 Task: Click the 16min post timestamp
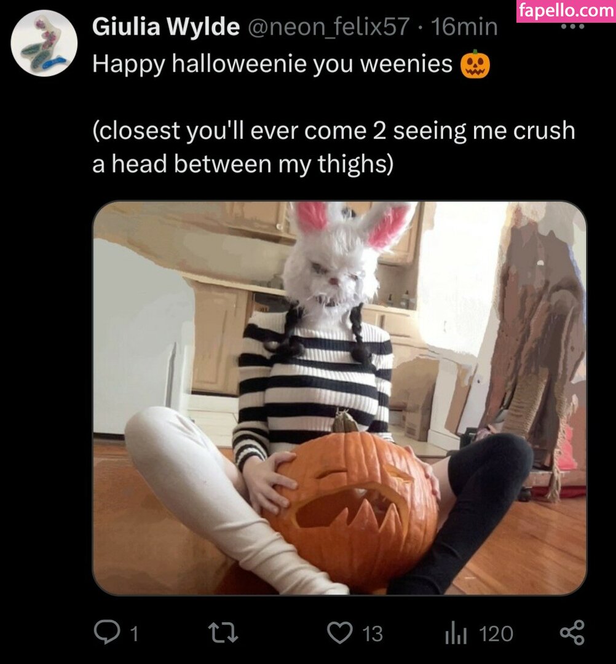click(464, 26)
